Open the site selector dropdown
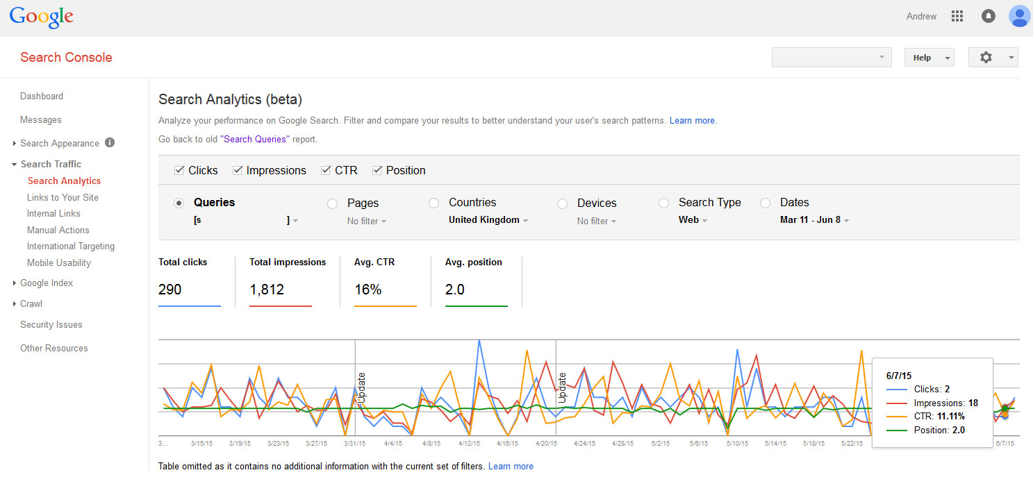The width and height of the screenshot is (1033, 493). (x=832, y=57)
